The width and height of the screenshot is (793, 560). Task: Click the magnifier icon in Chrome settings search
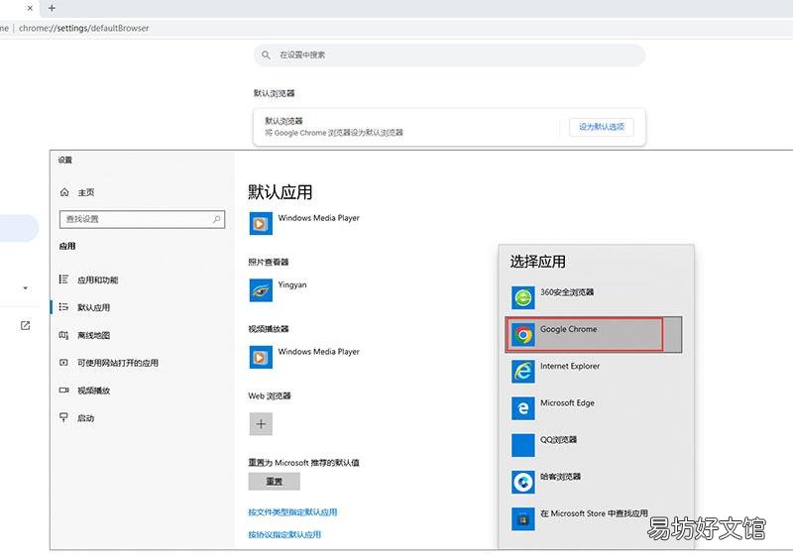[x=266, y=55]
